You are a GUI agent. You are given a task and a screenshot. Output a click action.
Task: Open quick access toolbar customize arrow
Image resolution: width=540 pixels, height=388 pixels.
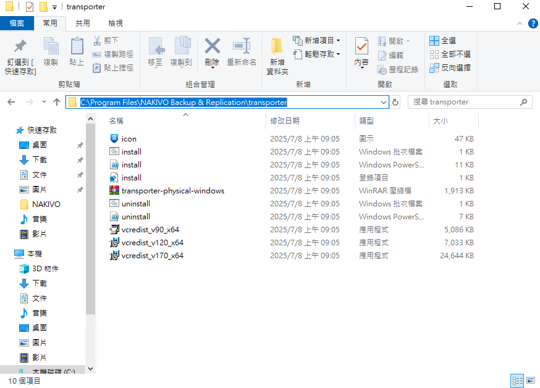pos(54,7)
